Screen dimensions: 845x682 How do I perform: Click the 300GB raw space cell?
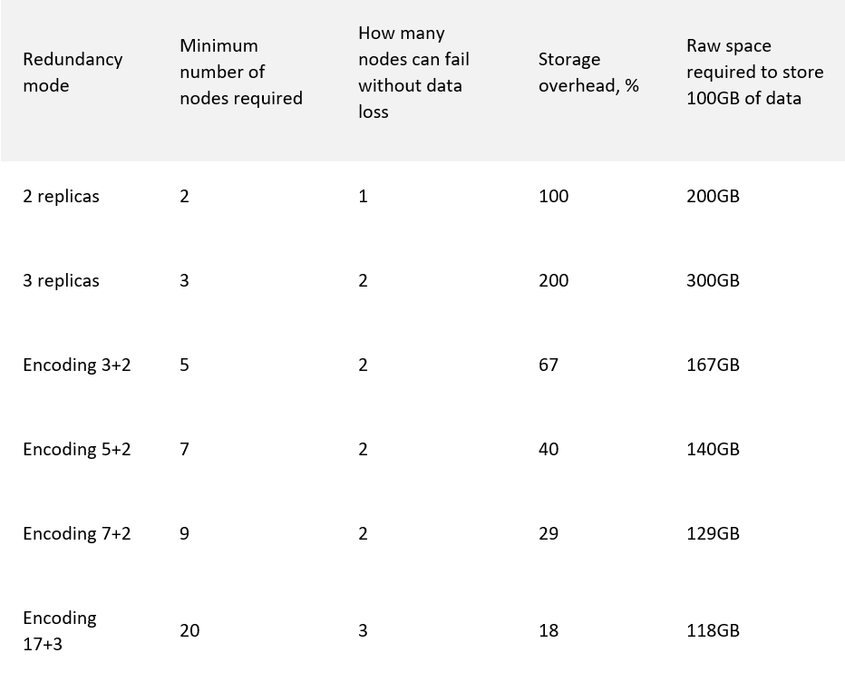(x=713, y=281)
